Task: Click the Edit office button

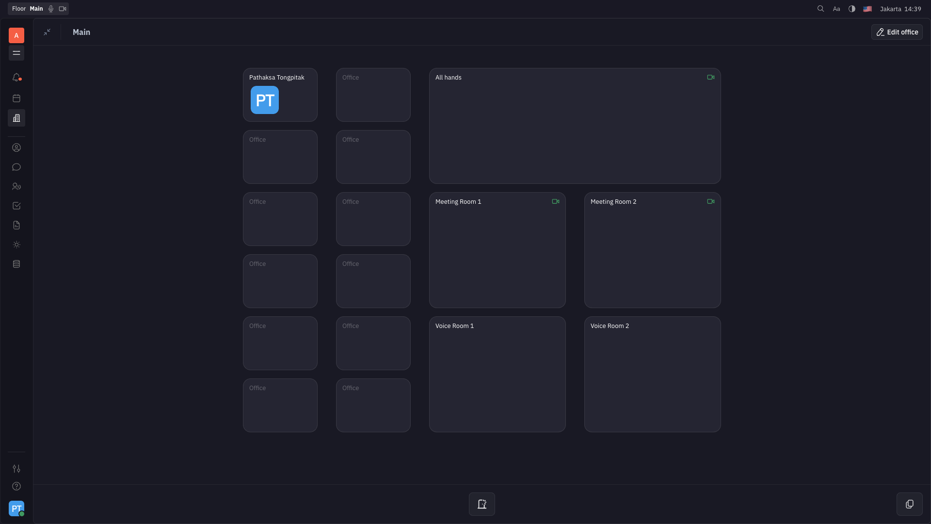Action: [x=897, y=32]
